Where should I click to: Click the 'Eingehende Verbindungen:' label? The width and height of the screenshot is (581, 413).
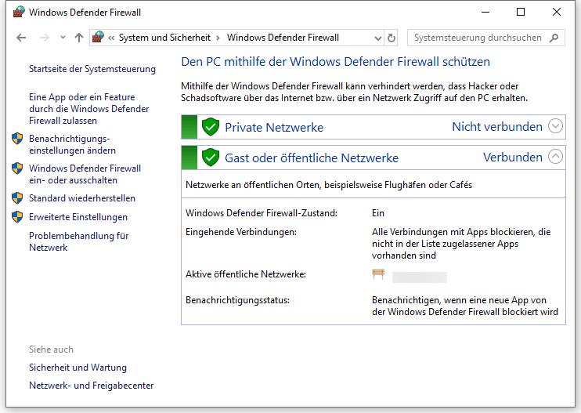pos(241,232)
